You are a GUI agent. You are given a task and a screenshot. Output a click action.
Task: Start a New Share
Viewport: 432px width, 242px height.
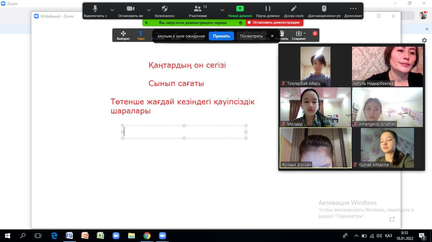click(240, 9)
